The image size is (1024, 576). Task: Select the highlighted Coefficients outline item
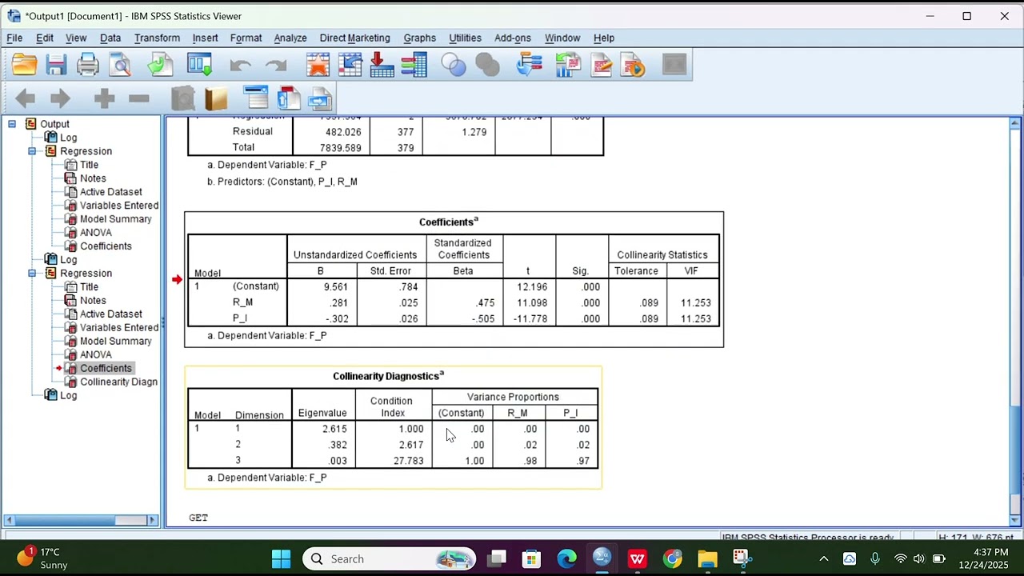pyautogui.click(x=106, y=368)
